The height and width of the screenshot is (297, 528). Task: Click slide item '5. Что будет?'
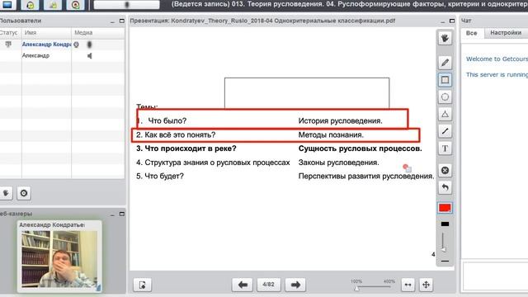(x=160, y=176)
